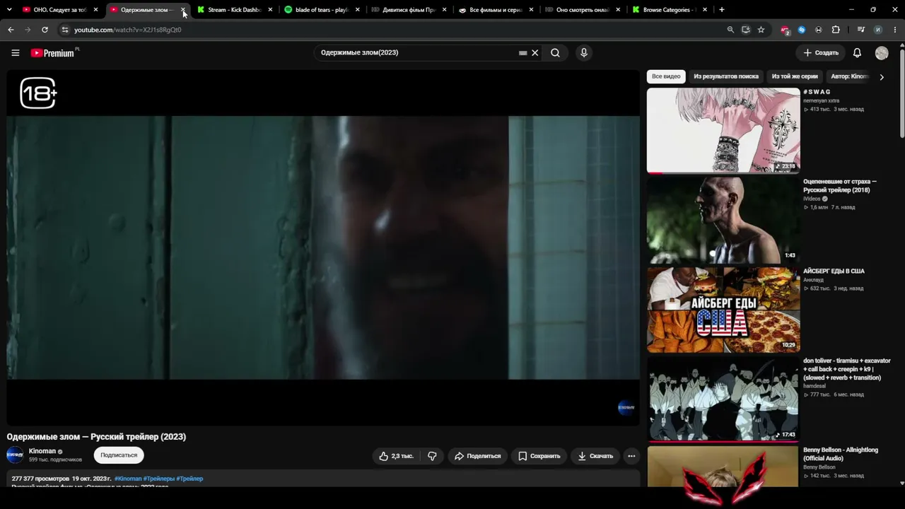
Task: Click the Kinoman watermark on the video
Action: 626,407
